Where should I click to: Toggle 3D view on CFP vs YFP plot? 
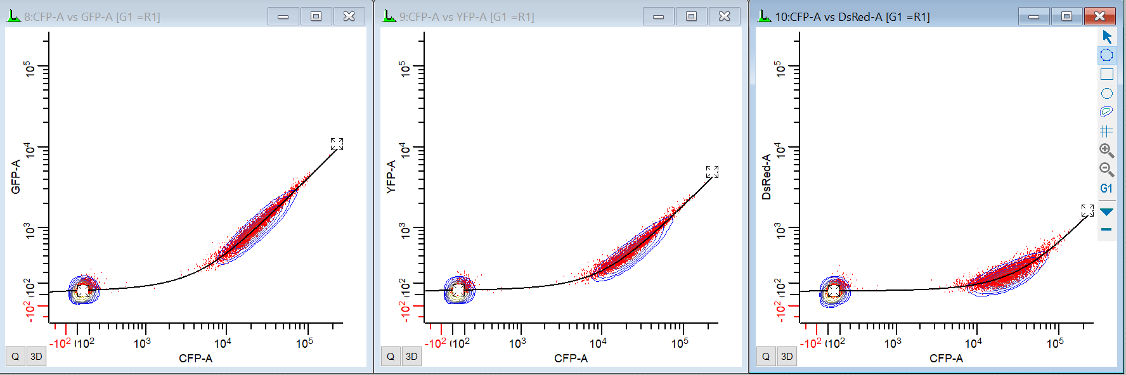pos(411,357)
